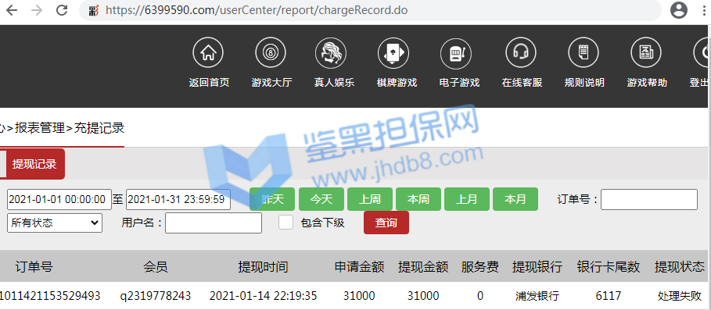
Task: Open the 规则说明 rules document icon
Action: pyautogui.click(x=584, y=52)
